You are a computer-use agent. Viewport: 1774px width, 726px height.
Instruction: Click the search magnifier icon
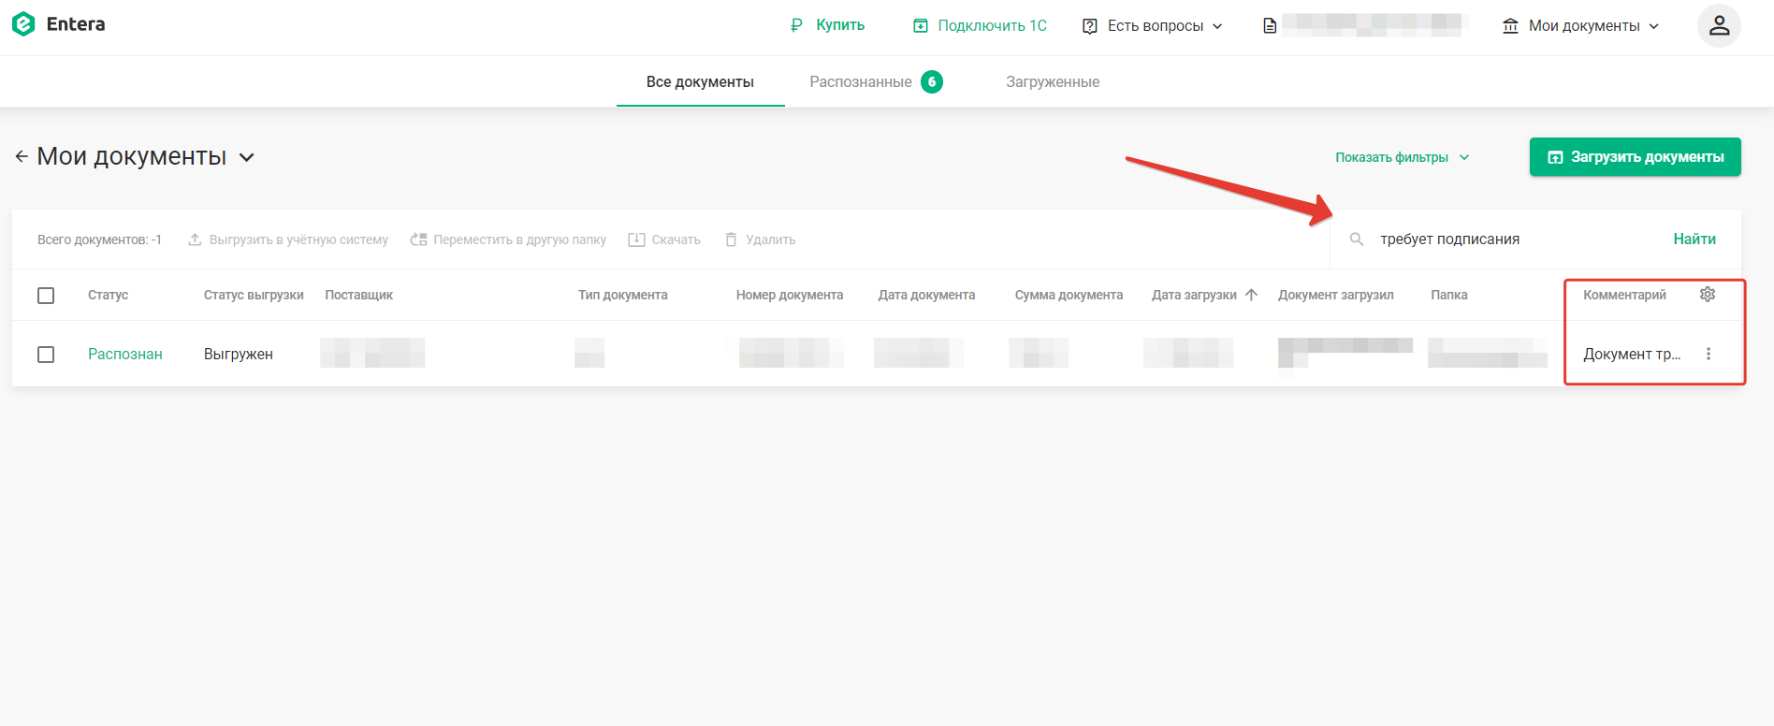1357,240
